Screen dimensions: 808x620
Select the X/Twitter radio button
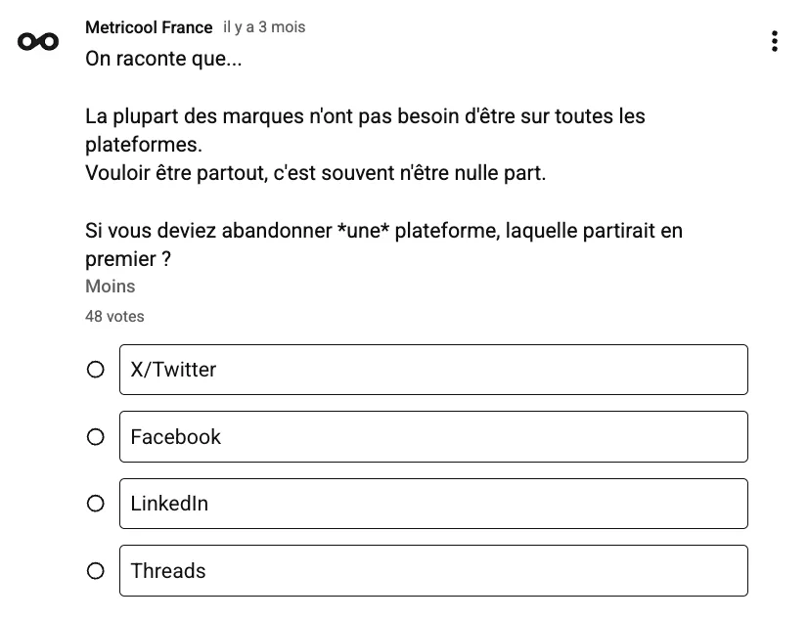click(96, 370)
